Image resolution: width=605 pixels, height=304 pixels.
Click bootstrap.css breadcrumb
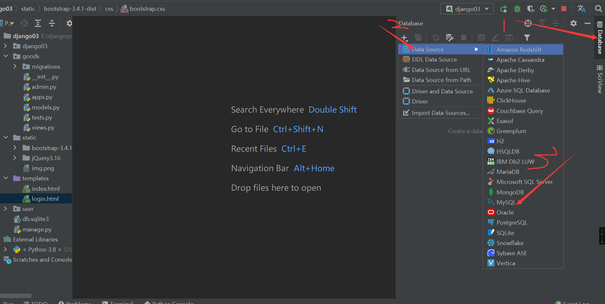click(x=143, y=9)
